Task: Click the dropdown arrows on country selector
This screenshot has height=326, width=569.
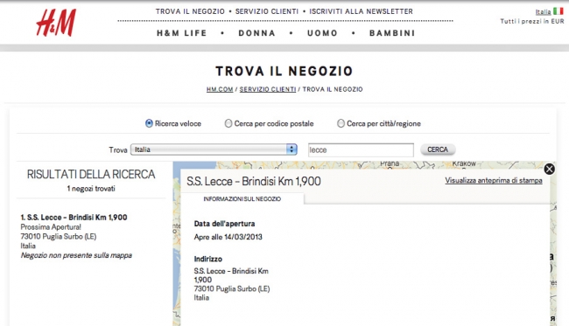Action: click(292, 149)
